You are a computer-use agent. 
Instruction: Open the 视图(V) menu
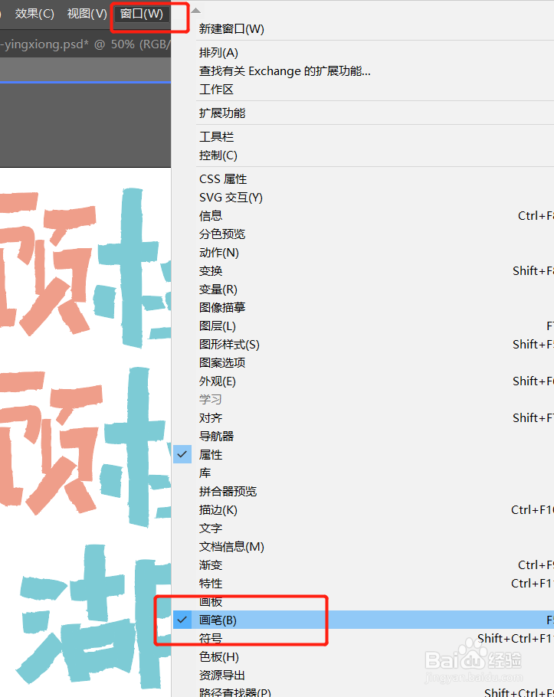[x=87, y=13]
